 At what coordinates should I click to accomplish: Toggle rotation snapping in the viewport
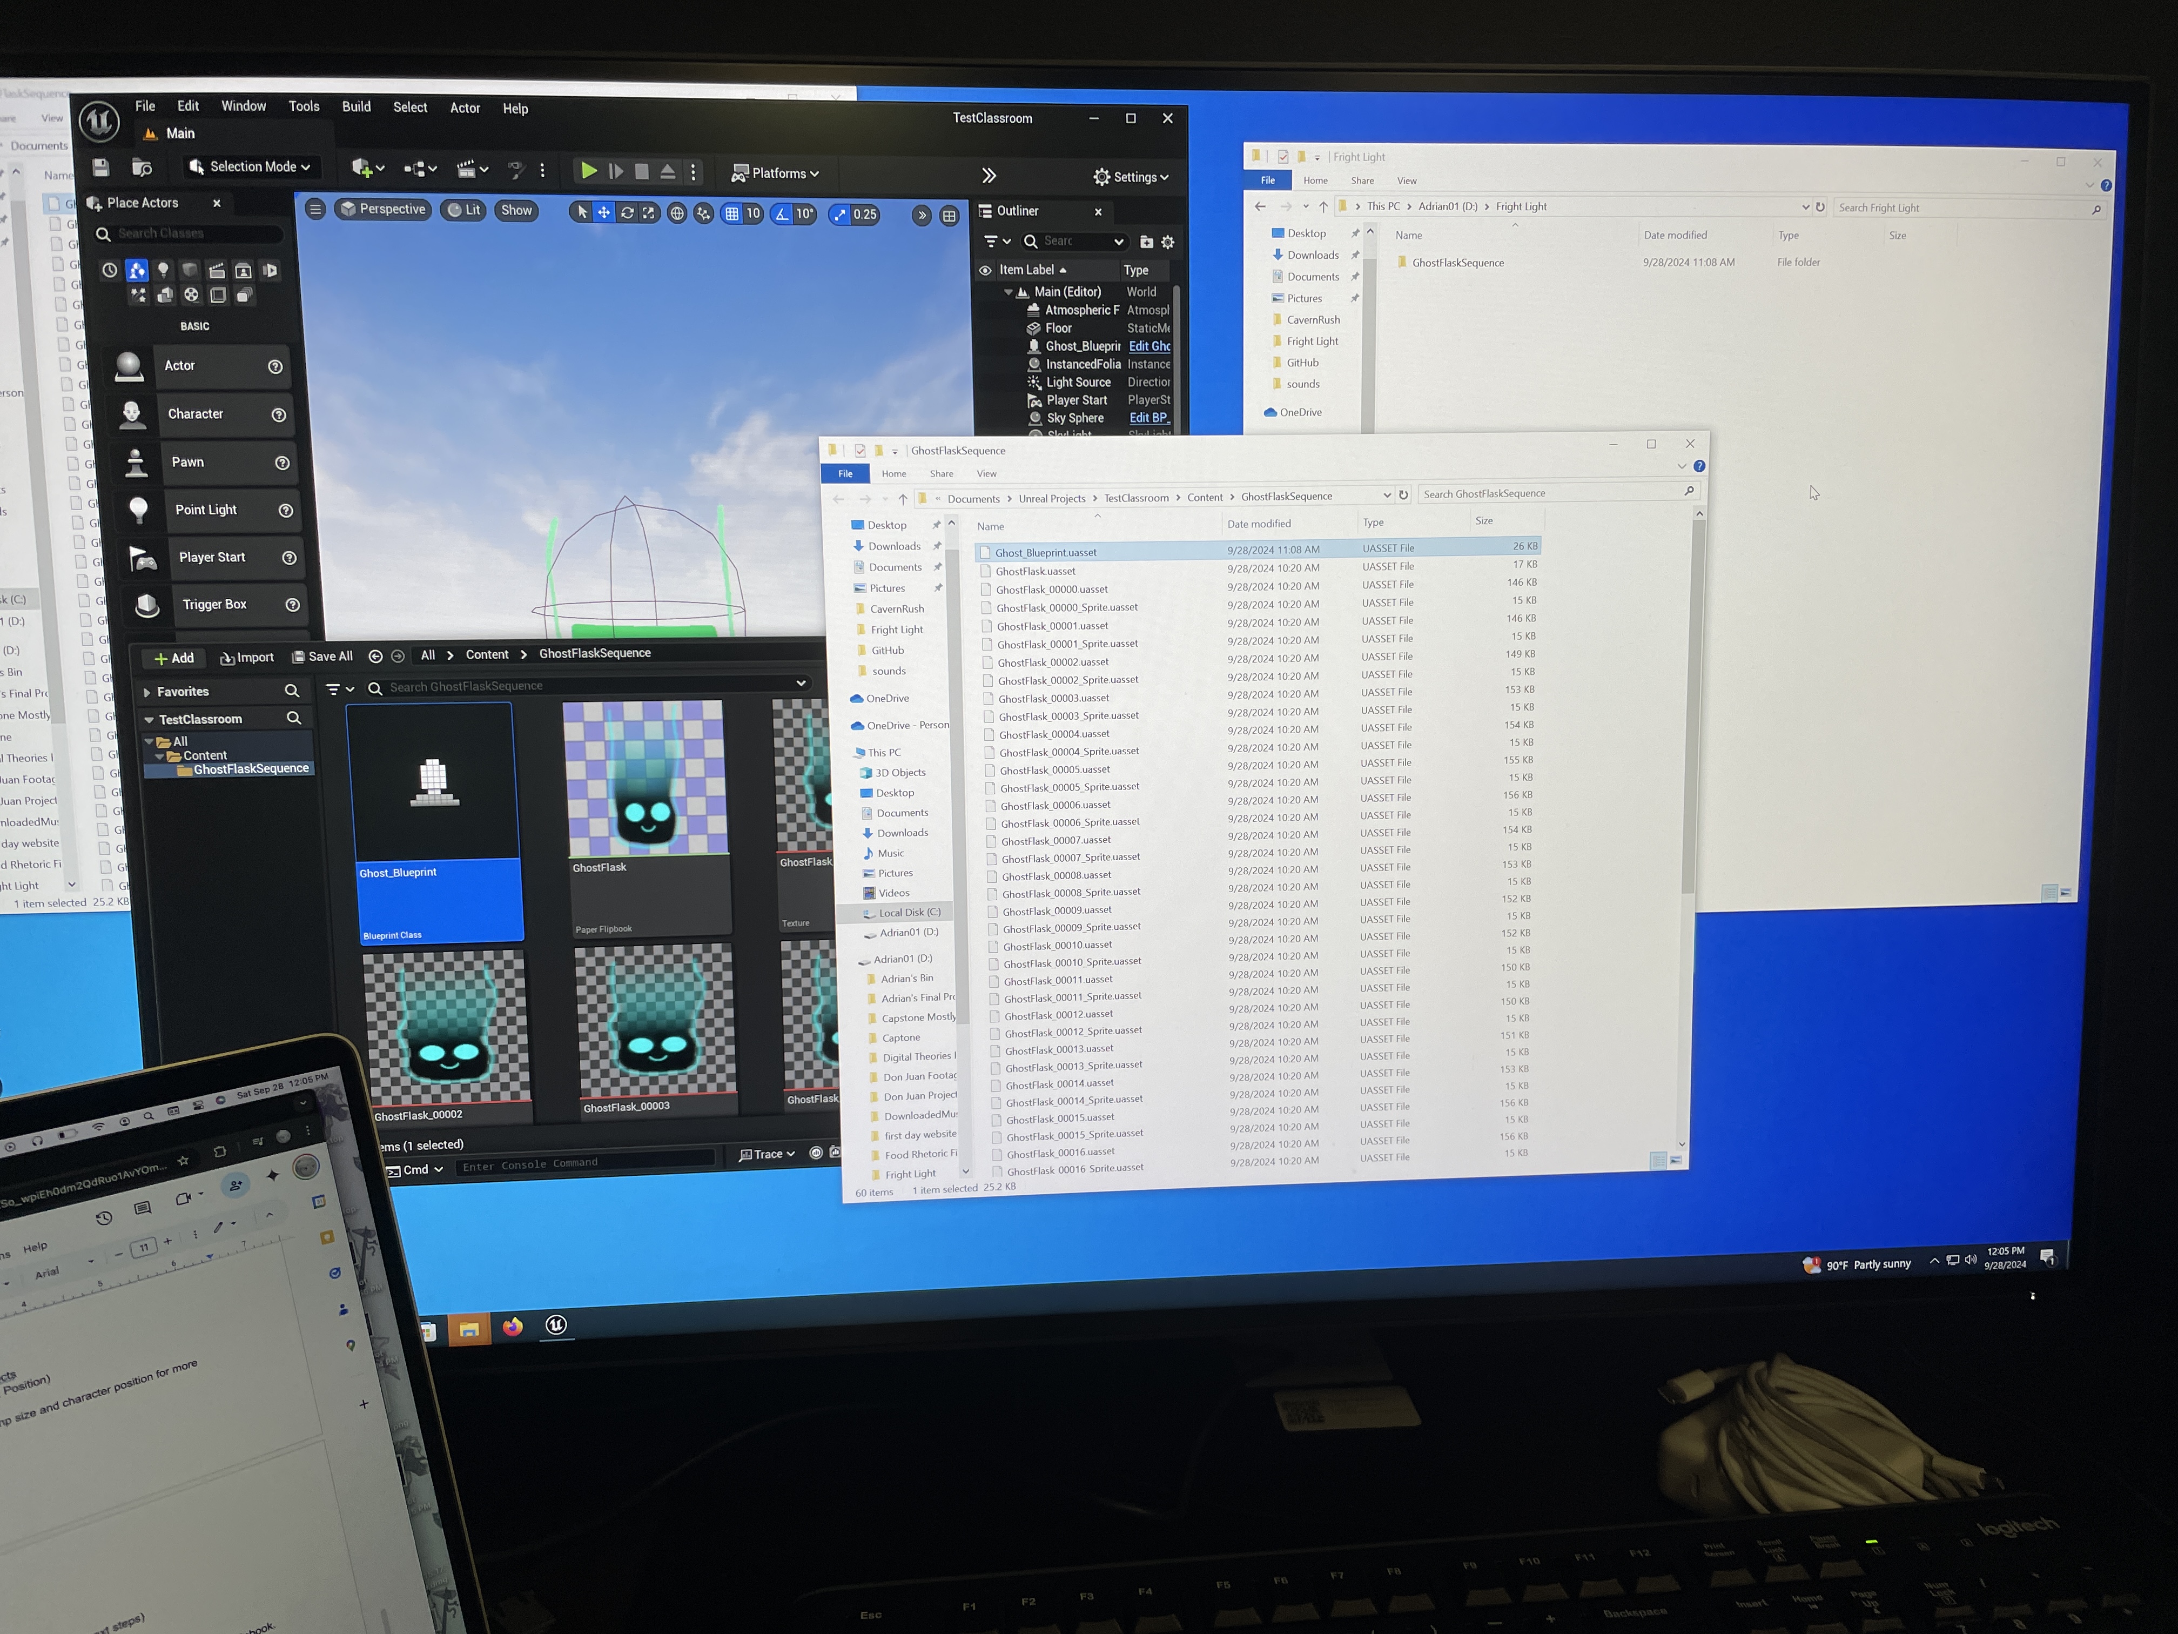point(782,214)
